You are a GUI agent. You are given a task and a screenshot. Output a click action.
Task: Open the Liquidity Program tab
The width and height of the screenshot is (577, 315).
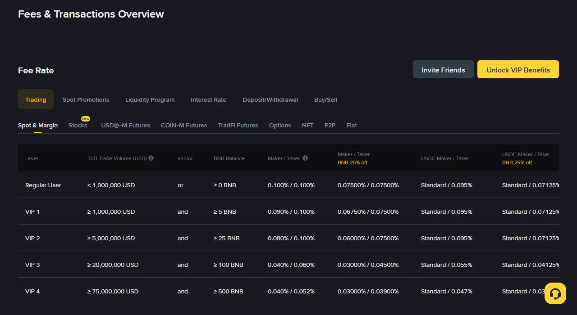pos(150,99)
